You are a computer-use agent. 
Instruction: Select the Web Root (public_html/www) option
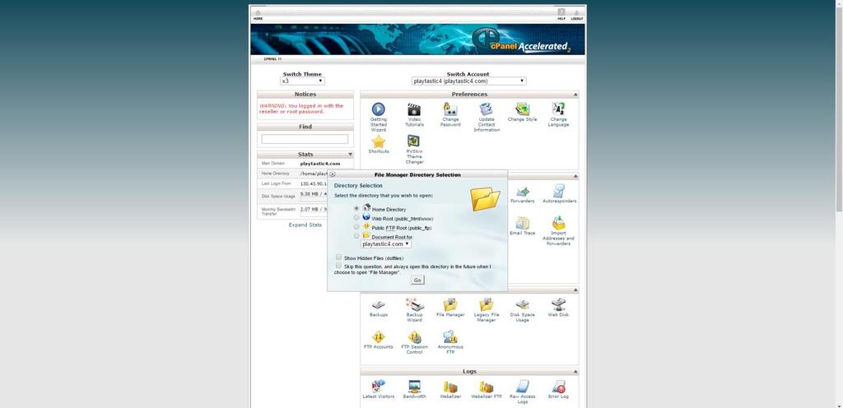pos(356,217)
